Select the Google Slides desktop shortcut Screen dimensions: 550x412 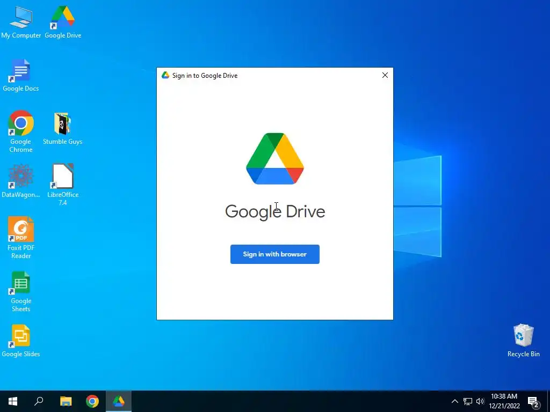point(21,341)
